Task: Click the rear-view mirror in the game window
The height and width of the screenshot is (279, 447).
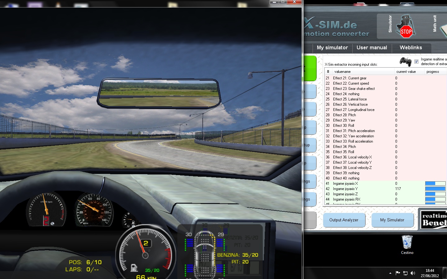Action: 159,93
